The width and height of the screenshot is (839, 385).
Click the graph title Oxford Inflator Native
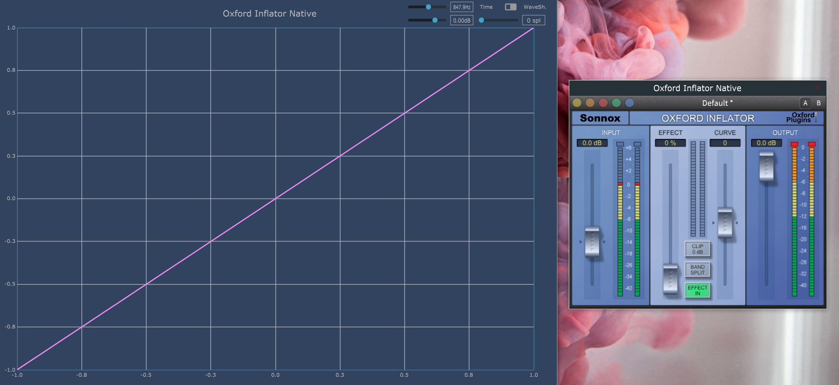pyautogui.click(x=270, y=14)
